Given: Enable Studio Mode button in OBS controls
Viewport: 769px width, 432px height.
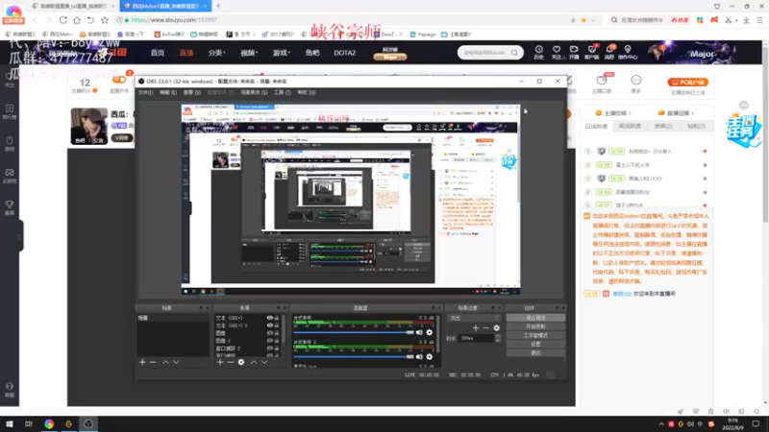Looking at the screenshot, I should (535, 335).
